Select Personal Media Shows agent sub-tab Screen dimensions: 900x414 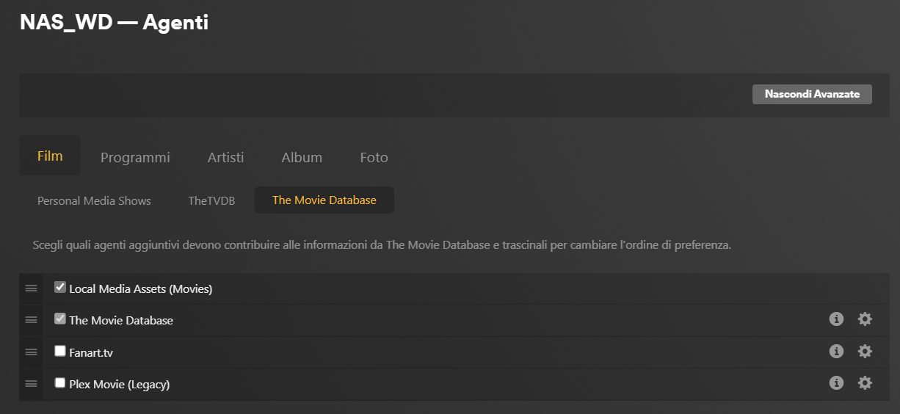[94, 200]
